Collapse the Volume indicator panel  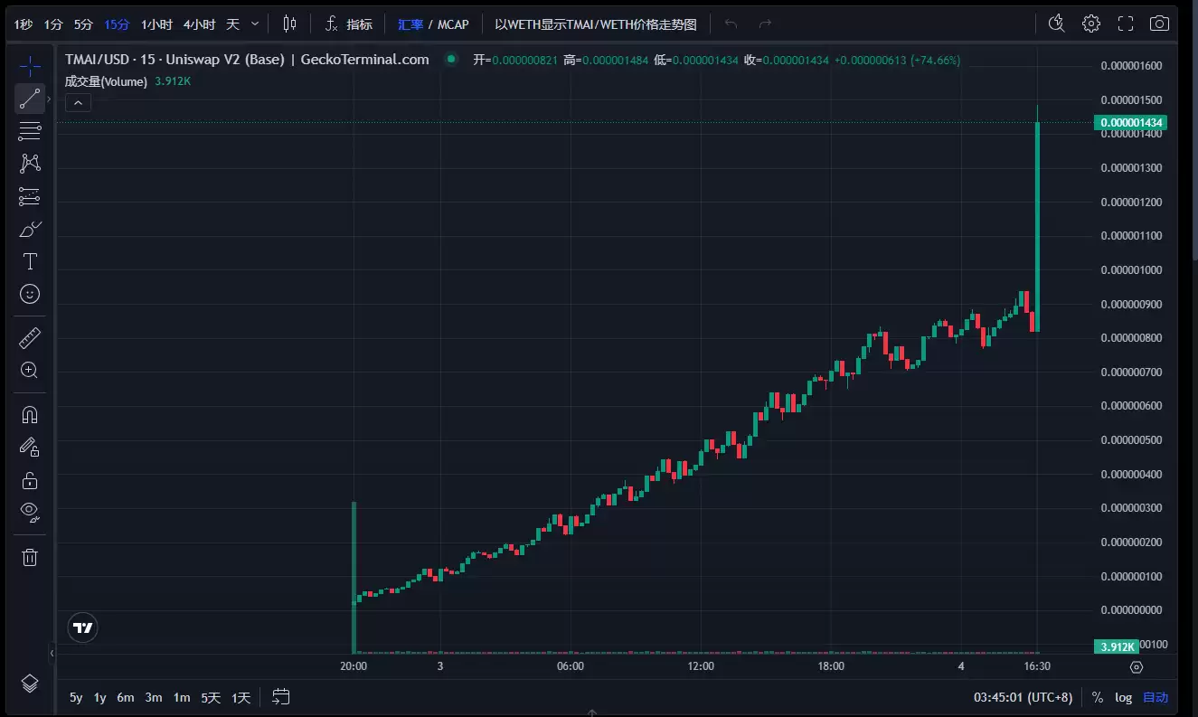pyautogui.click(x=78, y=102)
